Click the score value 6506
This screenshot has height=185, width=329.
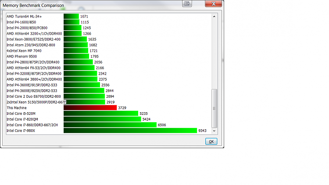162,125
